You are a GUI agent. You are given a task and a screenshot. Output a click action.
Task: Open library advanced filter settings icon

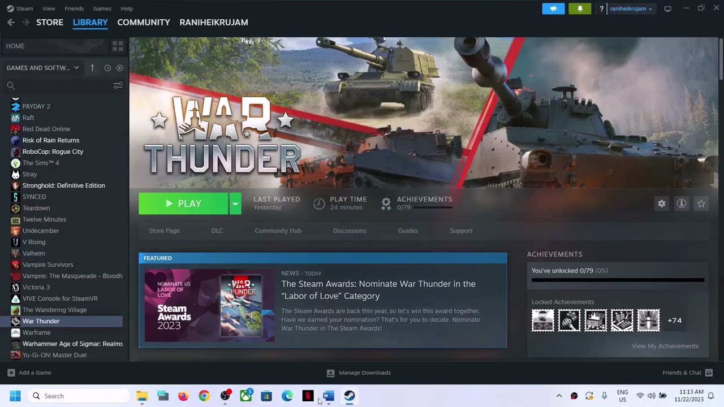[x=118, y=85]
